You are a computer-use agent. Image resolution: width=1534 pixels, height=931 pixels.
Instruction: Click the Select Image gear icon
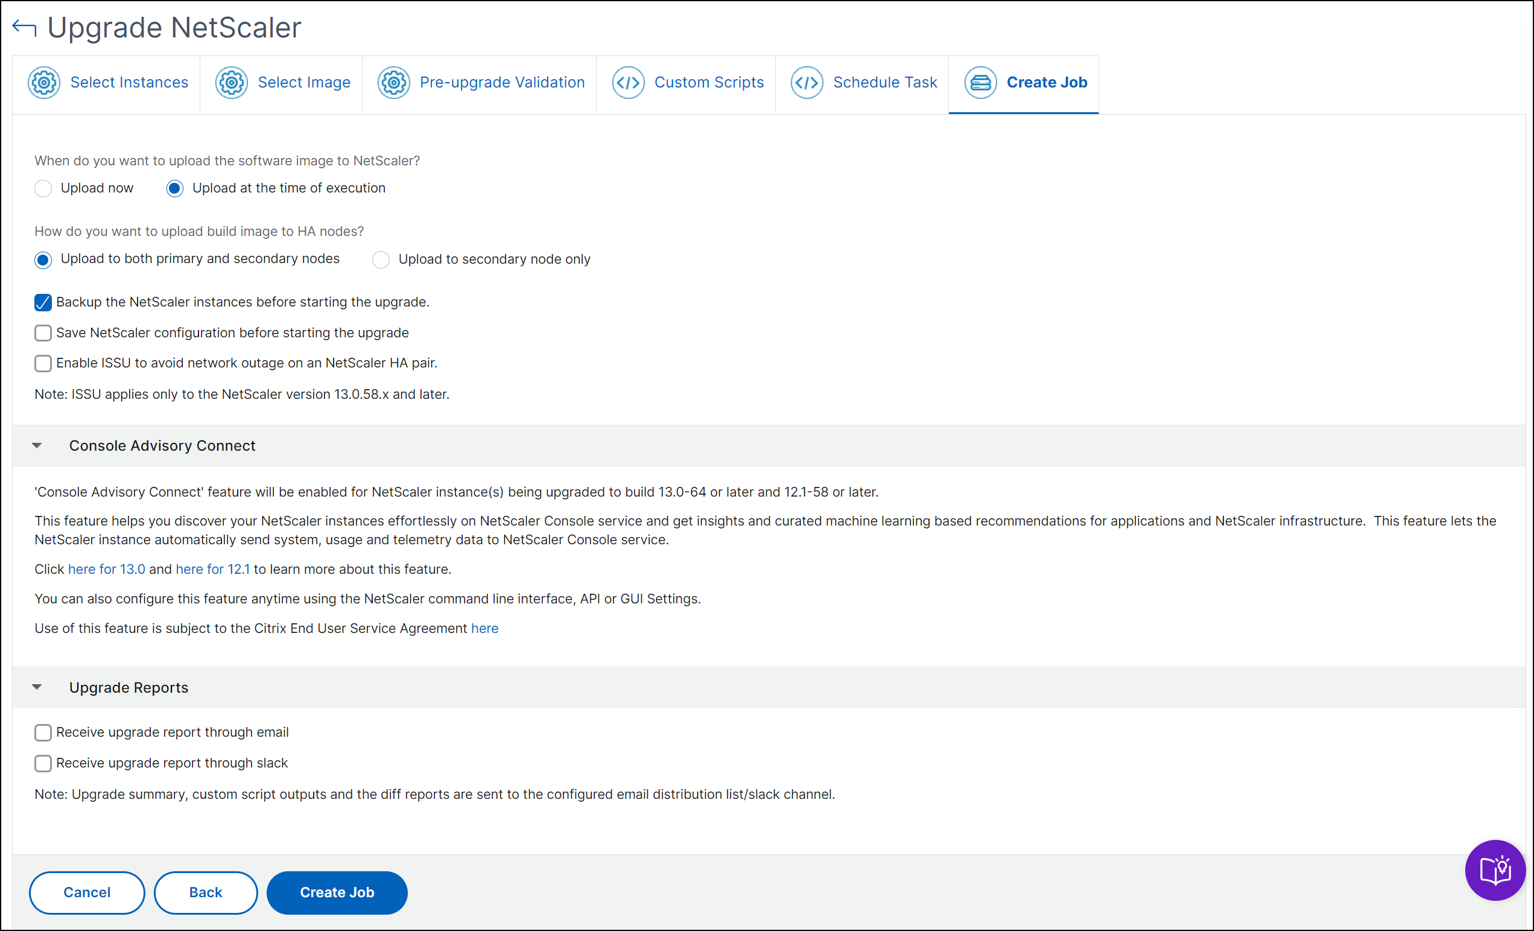coord(232,82)
